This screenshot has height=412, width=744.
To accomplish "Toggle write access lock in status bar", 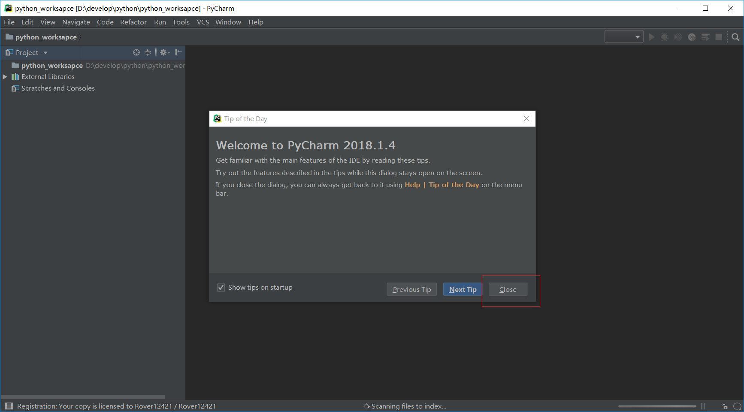I will (x=725, y=406).
